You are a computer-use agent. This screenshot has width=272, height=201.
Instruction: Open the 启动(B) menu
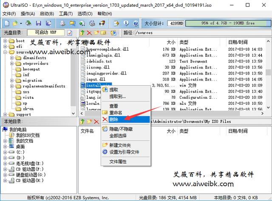tap(47, 14)
